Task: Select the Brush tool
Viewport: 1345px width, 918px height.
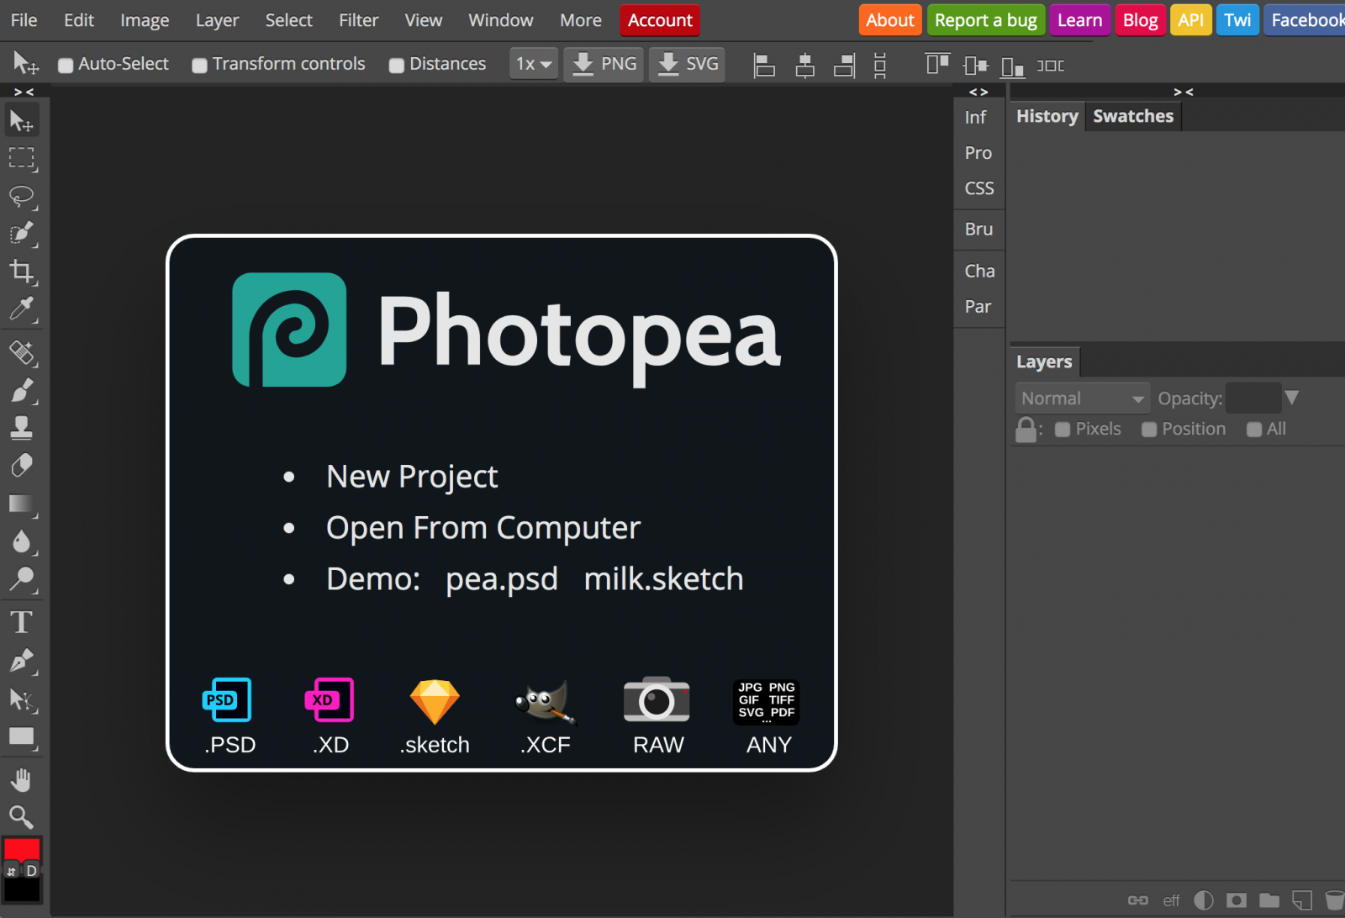Action: point(22,391)
